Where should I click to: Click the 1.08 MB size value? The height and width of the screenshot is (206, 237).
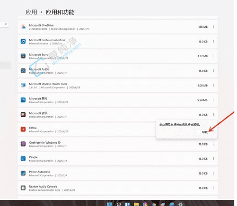click(x=203, y=86)
